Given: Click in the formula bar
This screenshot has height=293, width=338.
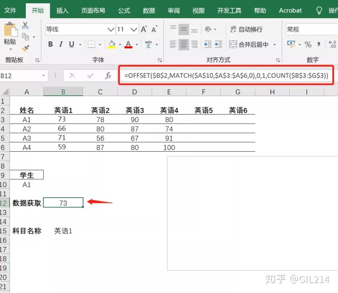Looking at the screenshot, I should click(x=226, y=76).
